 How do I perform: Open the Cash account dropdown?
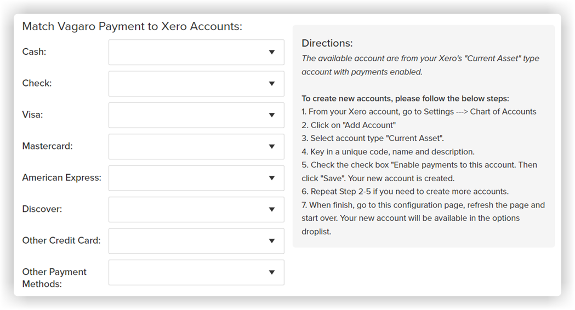[196, 53]
